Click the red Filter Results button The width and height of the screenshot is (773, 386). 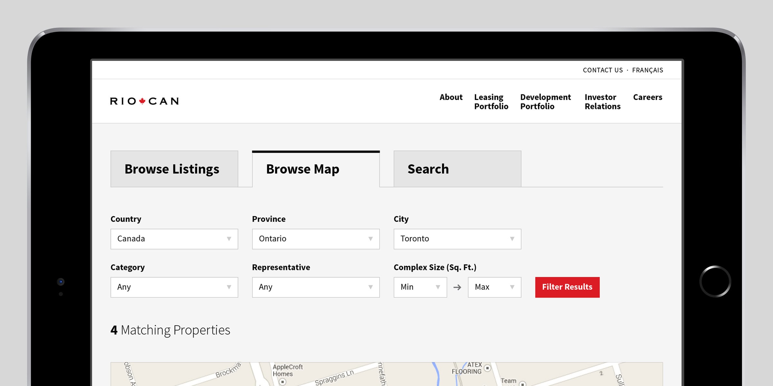click(x=567, y=287)
